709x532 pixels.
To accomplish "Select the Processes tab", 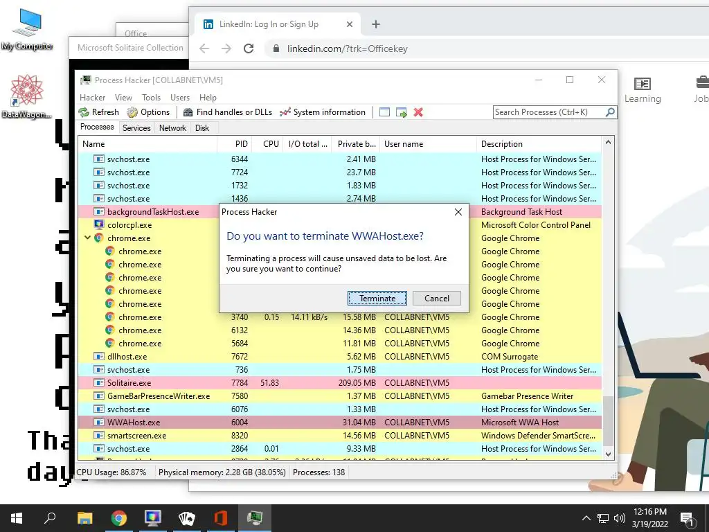I will [x=97, y=127].
